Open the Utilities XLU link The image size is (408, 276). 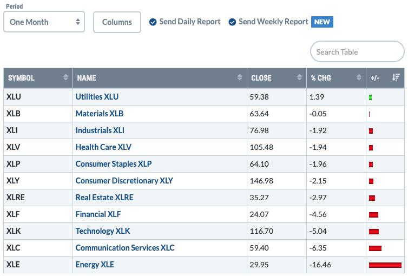click(97, 97)
